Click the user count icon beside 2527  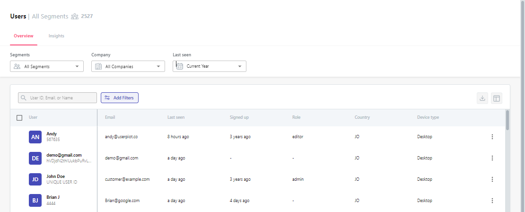coord(75,17)
